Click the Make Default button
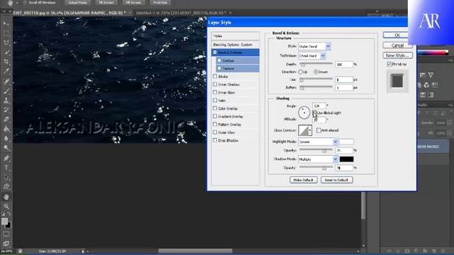454x255 pixels. point(303,180)
